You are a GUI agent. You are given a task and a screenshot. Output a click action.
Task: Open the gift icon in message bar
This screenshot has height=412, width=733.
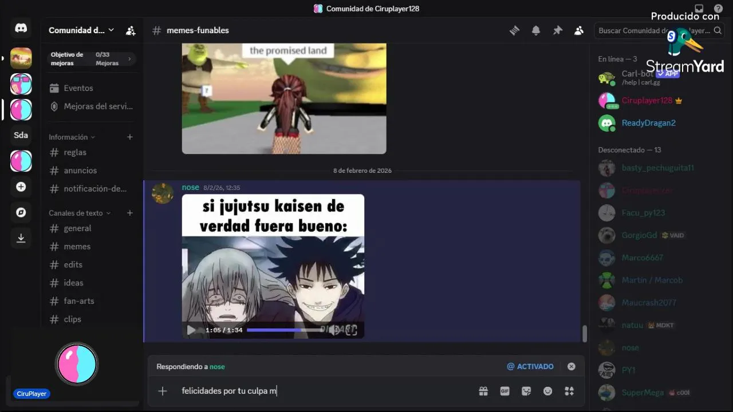tap(483, 391)
